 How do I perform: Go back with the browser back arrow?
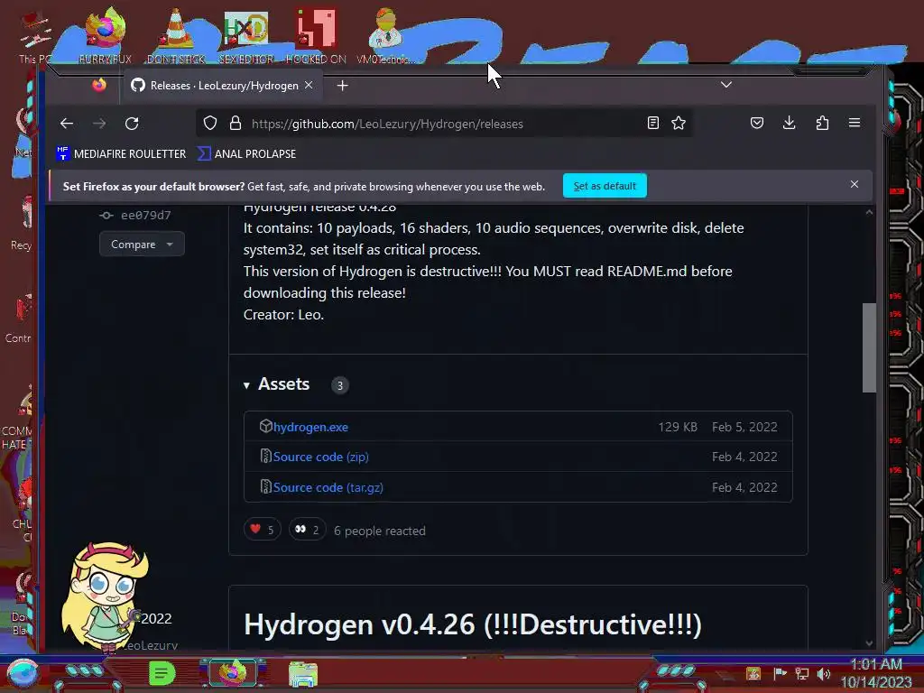click(x=67, y=123)
